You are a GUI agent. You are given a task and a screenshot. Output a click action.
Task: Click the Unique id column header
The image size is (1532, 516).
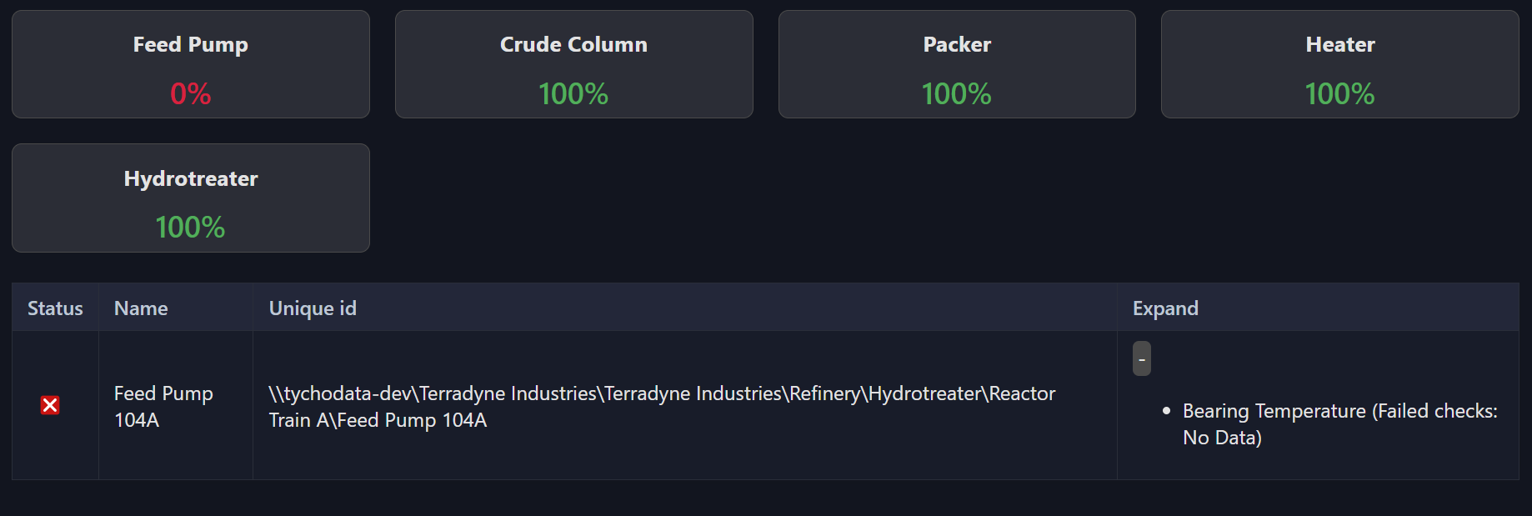pyautogui.click(x=313, y=308)
